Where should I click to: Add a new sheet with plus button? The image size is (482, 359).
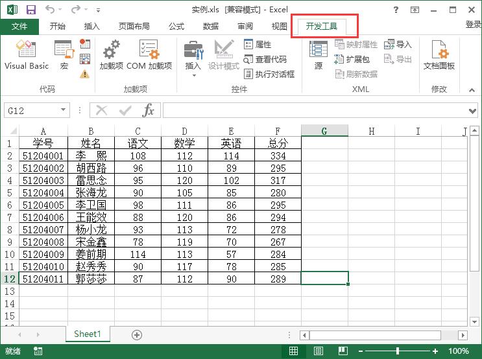(x=137, y=334)
